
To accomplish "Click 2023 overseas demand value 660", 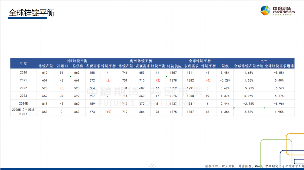I will (142, 96).
